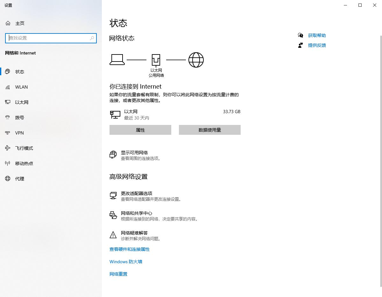This screenshot has height=297, width=382.
Task: Click the 数据使用量 button
Action: pos(210,130)
